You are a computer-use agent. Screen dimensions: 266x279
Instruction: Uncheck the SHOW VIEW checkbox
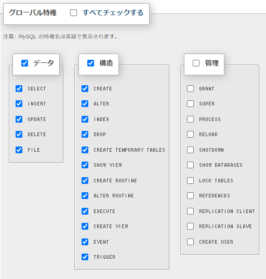tap(85, 165)
